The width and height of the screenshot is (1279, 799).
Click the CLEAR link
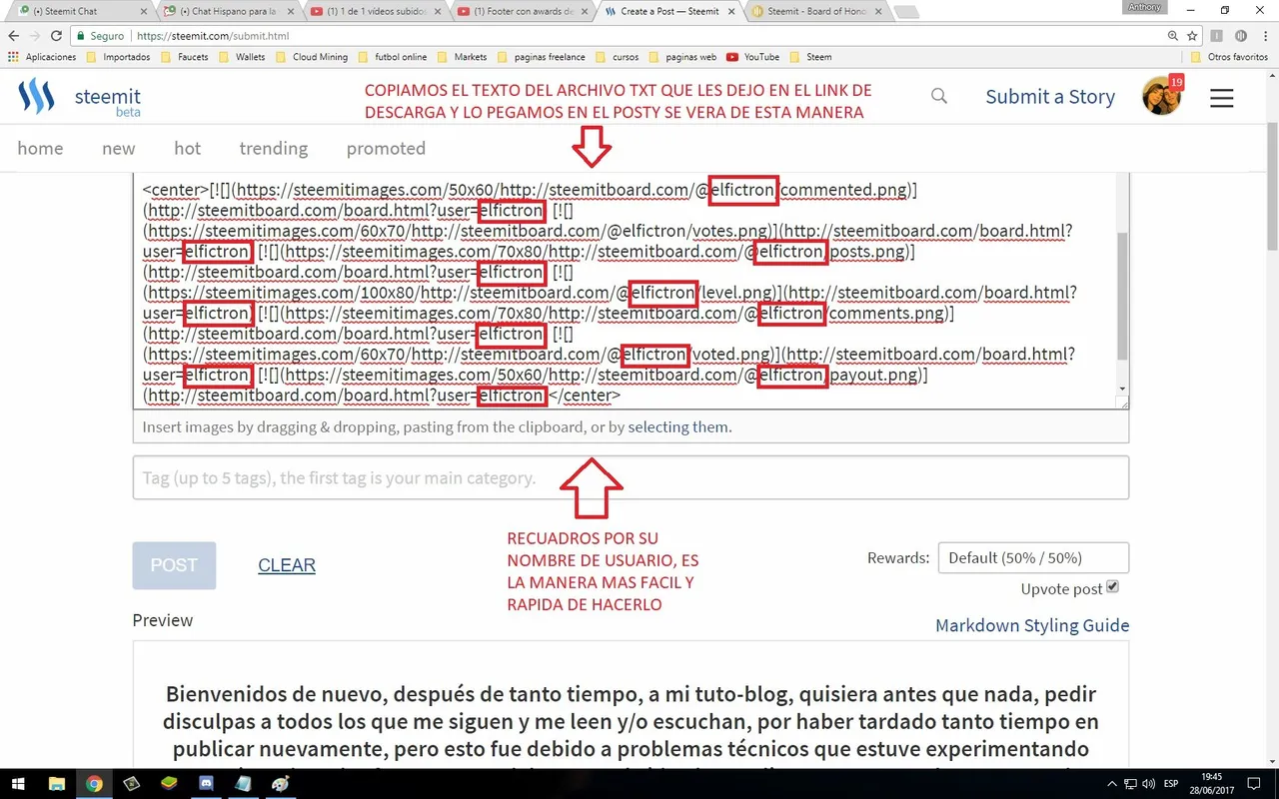(287, 565)
